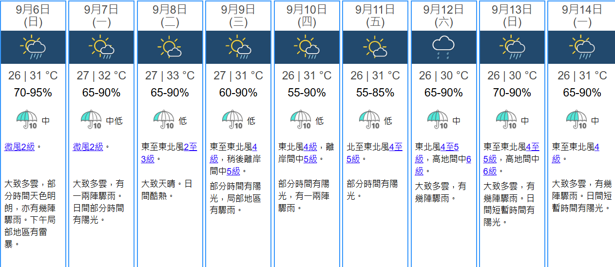Click the Sept 14 sun and showers icon
The width and height of the screenshot is (615, 267).
pyautogui.click(x=581, y=47)
